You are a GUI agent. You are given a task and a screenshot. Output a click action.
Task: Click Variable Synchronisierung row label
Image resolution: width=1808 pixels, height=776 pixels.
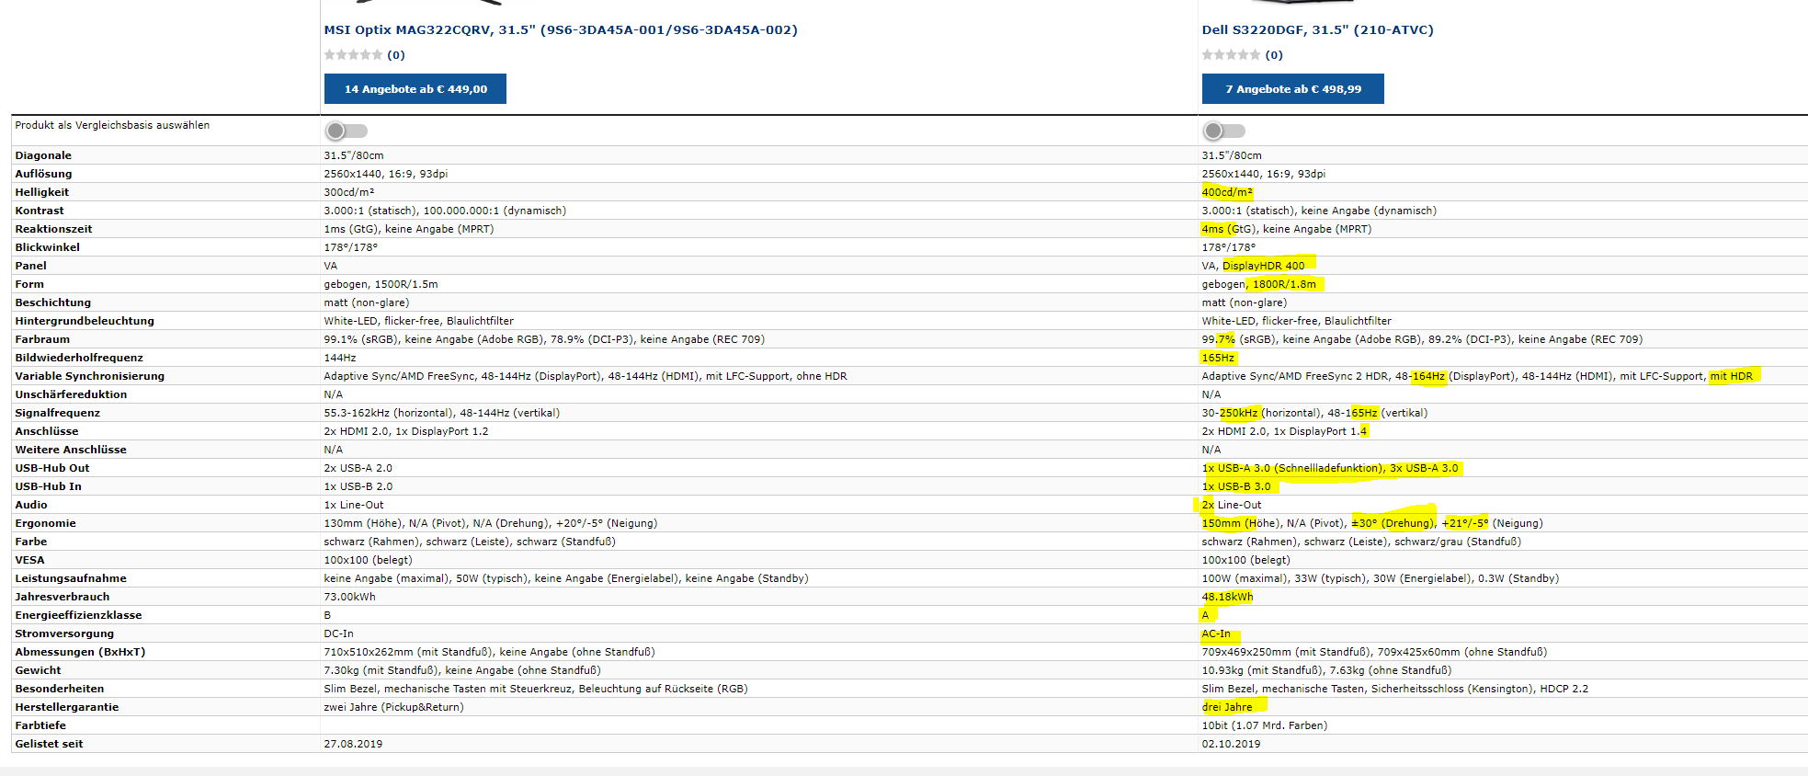tap(90, 376)
